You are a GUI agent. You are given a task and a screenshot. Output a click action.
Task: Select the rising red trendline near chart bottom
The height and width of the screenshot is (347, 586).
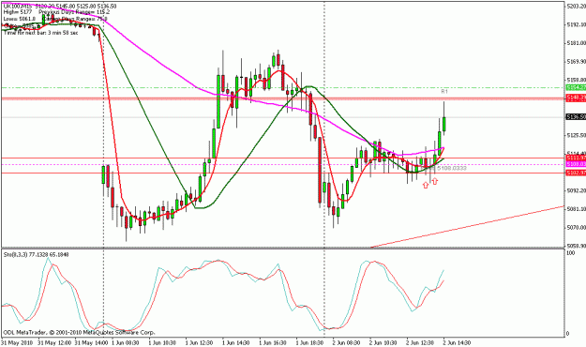467,227
